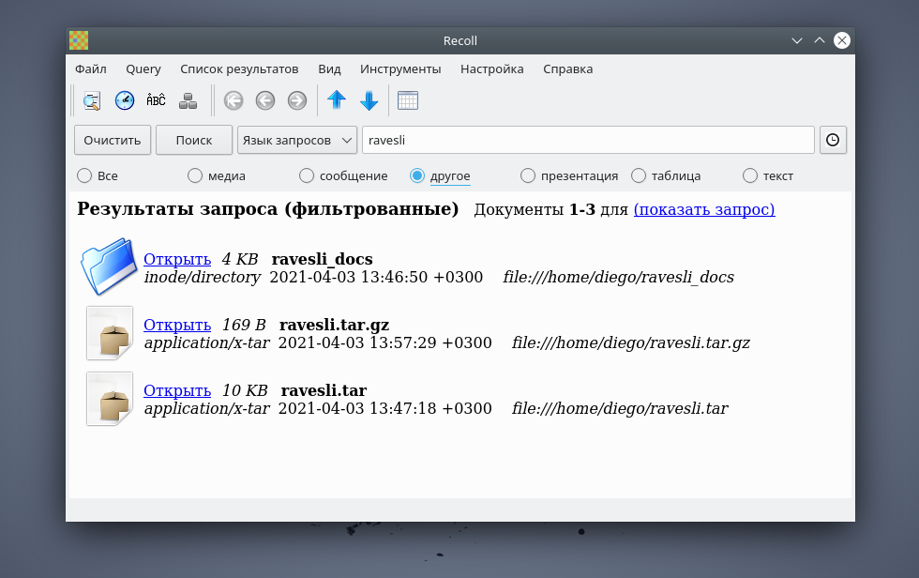The image size is (919, 578).
Task: Click the '169 B' file size text
Action: [x=244, y=325]
